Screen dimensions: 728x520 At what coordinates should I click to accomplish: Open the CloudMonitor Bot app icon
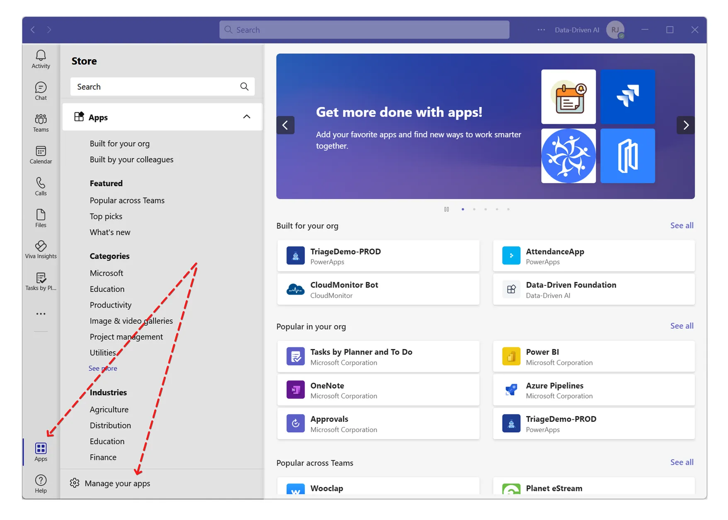click(296, 289)
